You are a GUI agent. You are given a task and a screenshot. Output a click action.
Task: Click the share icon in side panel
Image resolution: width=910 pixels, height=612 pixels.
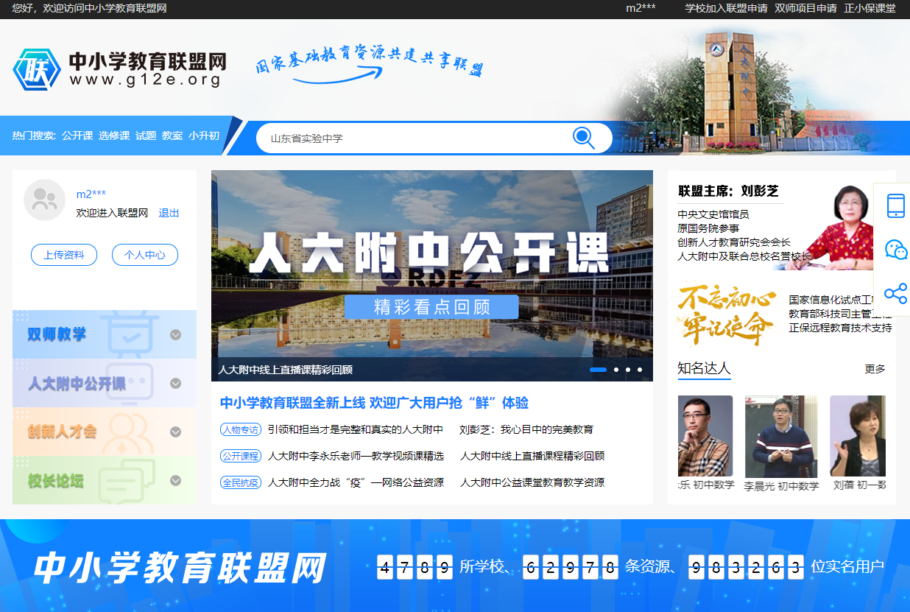click(x=895, y=294)
